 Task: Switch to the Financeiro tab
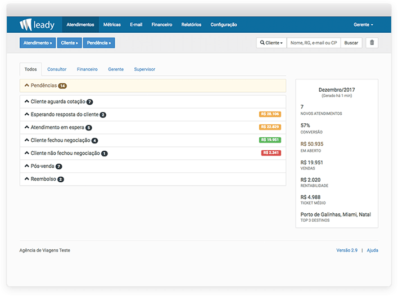[x=87, y=69]
